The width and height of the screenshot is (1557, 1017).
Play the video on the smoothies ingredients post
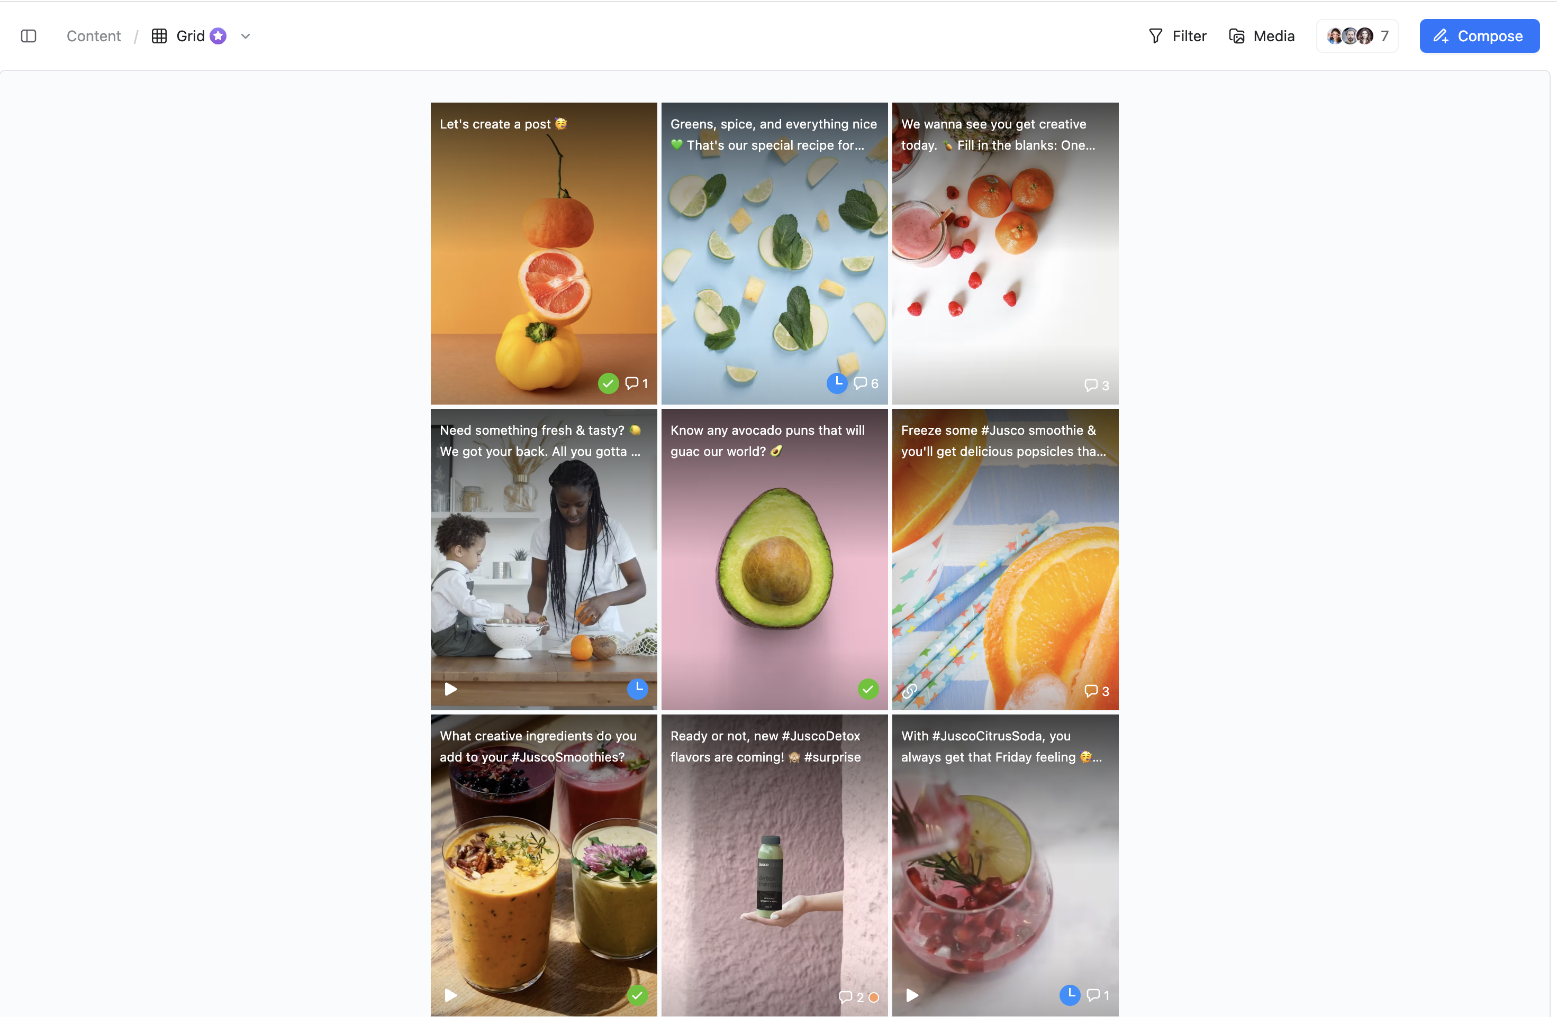click(x=451, y=995)
